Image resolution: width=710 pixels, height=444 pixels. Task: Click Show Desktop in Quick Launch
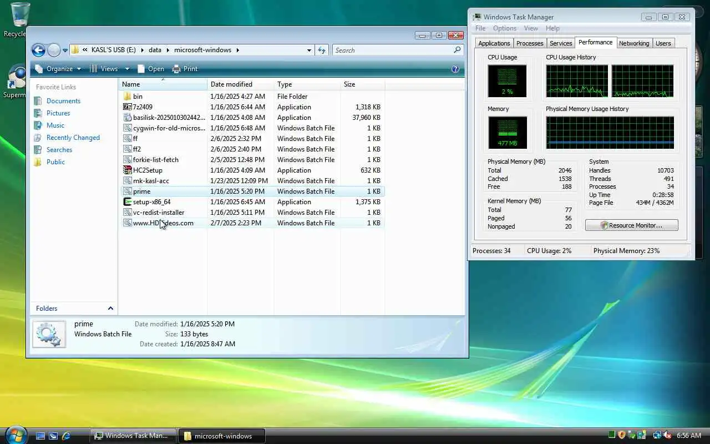point(40,436)
